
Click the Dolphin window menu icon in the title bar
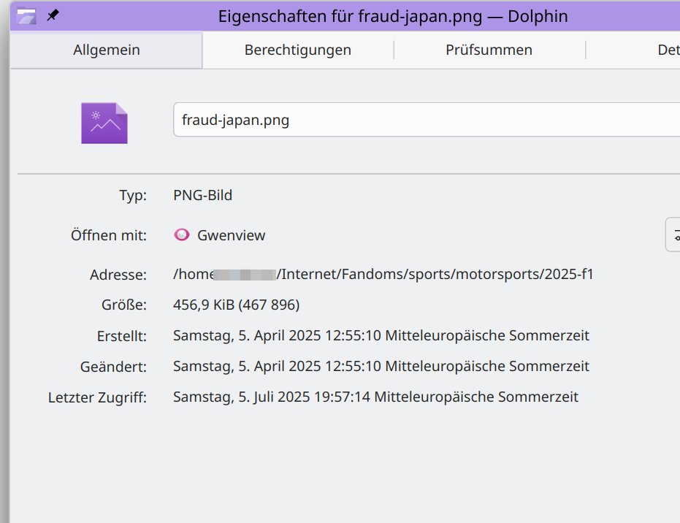click(x=26, y=16)
